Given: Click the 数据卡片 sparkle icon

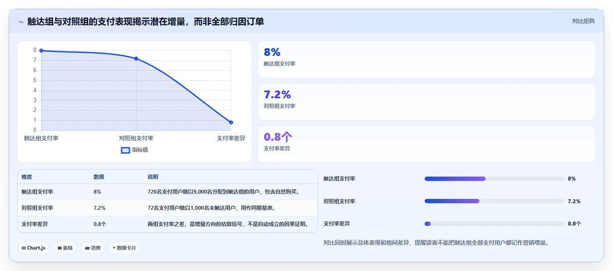Looking at the screenshot, I should pyautogui.click(x=114, y=248).
